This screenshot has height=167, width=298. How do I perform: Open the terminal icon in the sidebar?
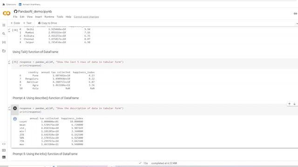[x=4, y=157]
